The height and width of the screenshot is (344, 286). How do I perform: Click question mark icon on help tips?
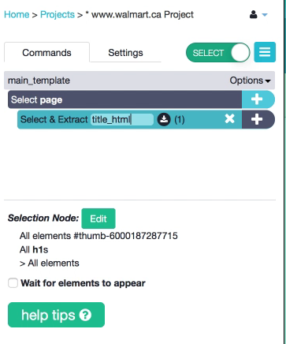point(85,315)
